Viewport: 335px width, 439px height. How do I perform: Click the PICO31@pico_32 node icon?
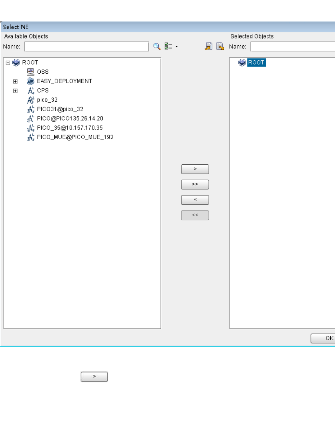30,109
